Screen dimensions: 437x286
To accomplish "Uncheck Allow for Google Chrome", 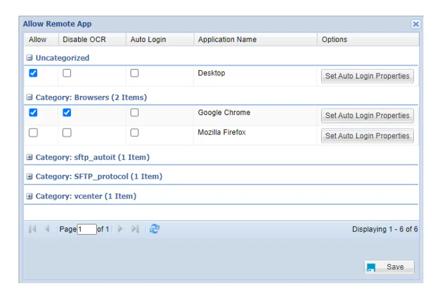I will [33, 113].
